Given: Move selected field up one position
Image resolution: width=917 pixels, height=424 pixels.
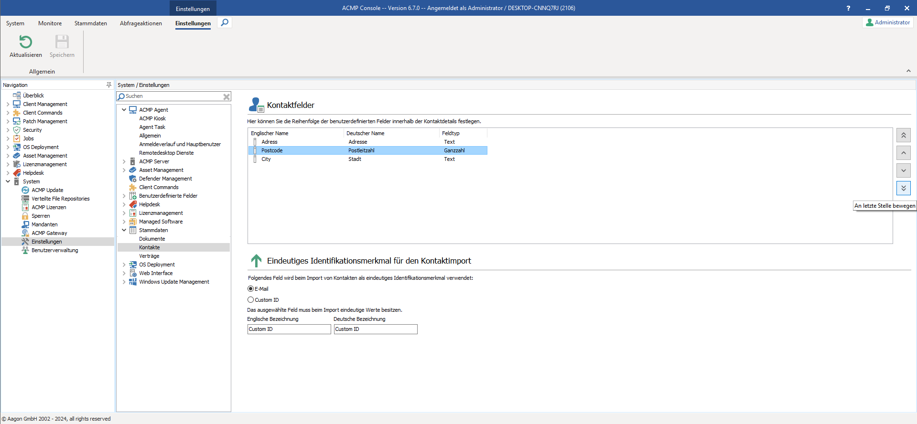Looking at the screenshot, I should (903, 153).
